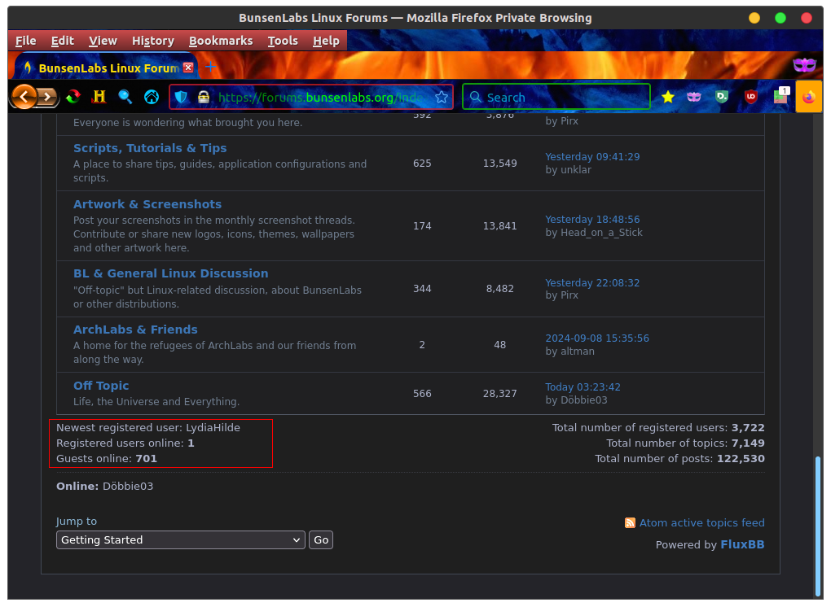Open the Off Topic forum
The width and height of the screenshot is (831, 607).
pyautogui.click(x=101, y=386)
